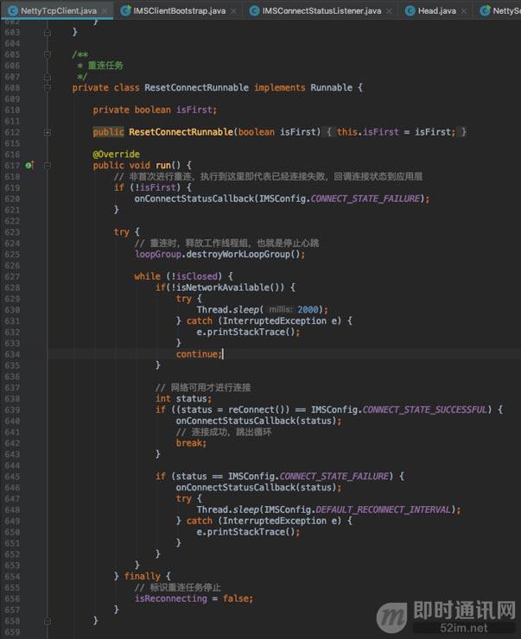Click the class icon on IMSClientBootstrap.java tab
This screenshot has height=639, width=521.
point(125,11)
